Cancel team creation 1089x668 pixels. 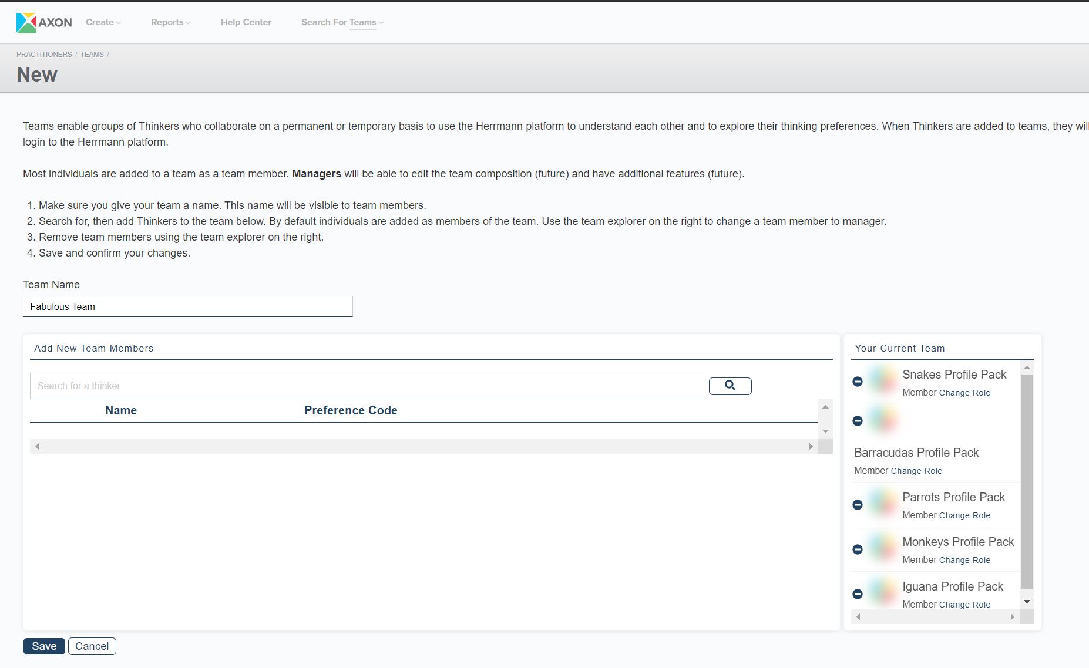(x=92, y=646)
